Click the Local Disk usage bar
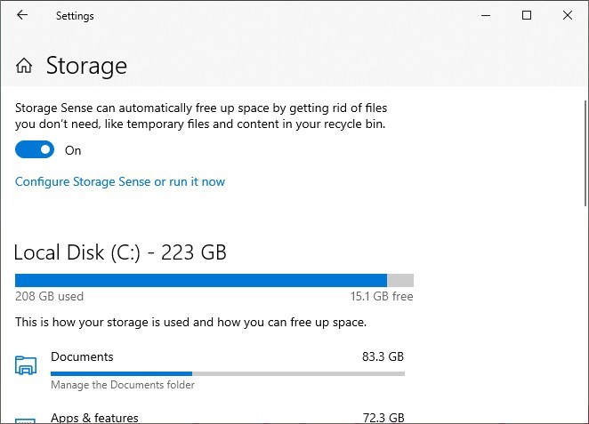 (214, 279)
